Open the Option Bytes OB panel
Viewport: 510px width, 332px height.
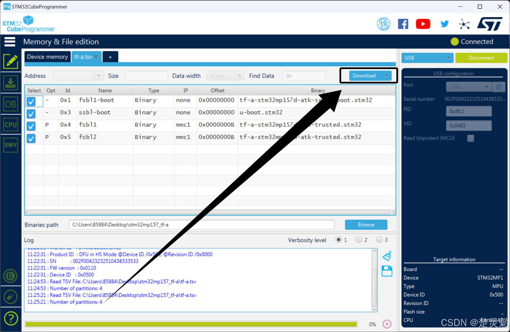[x=11, y=104]
